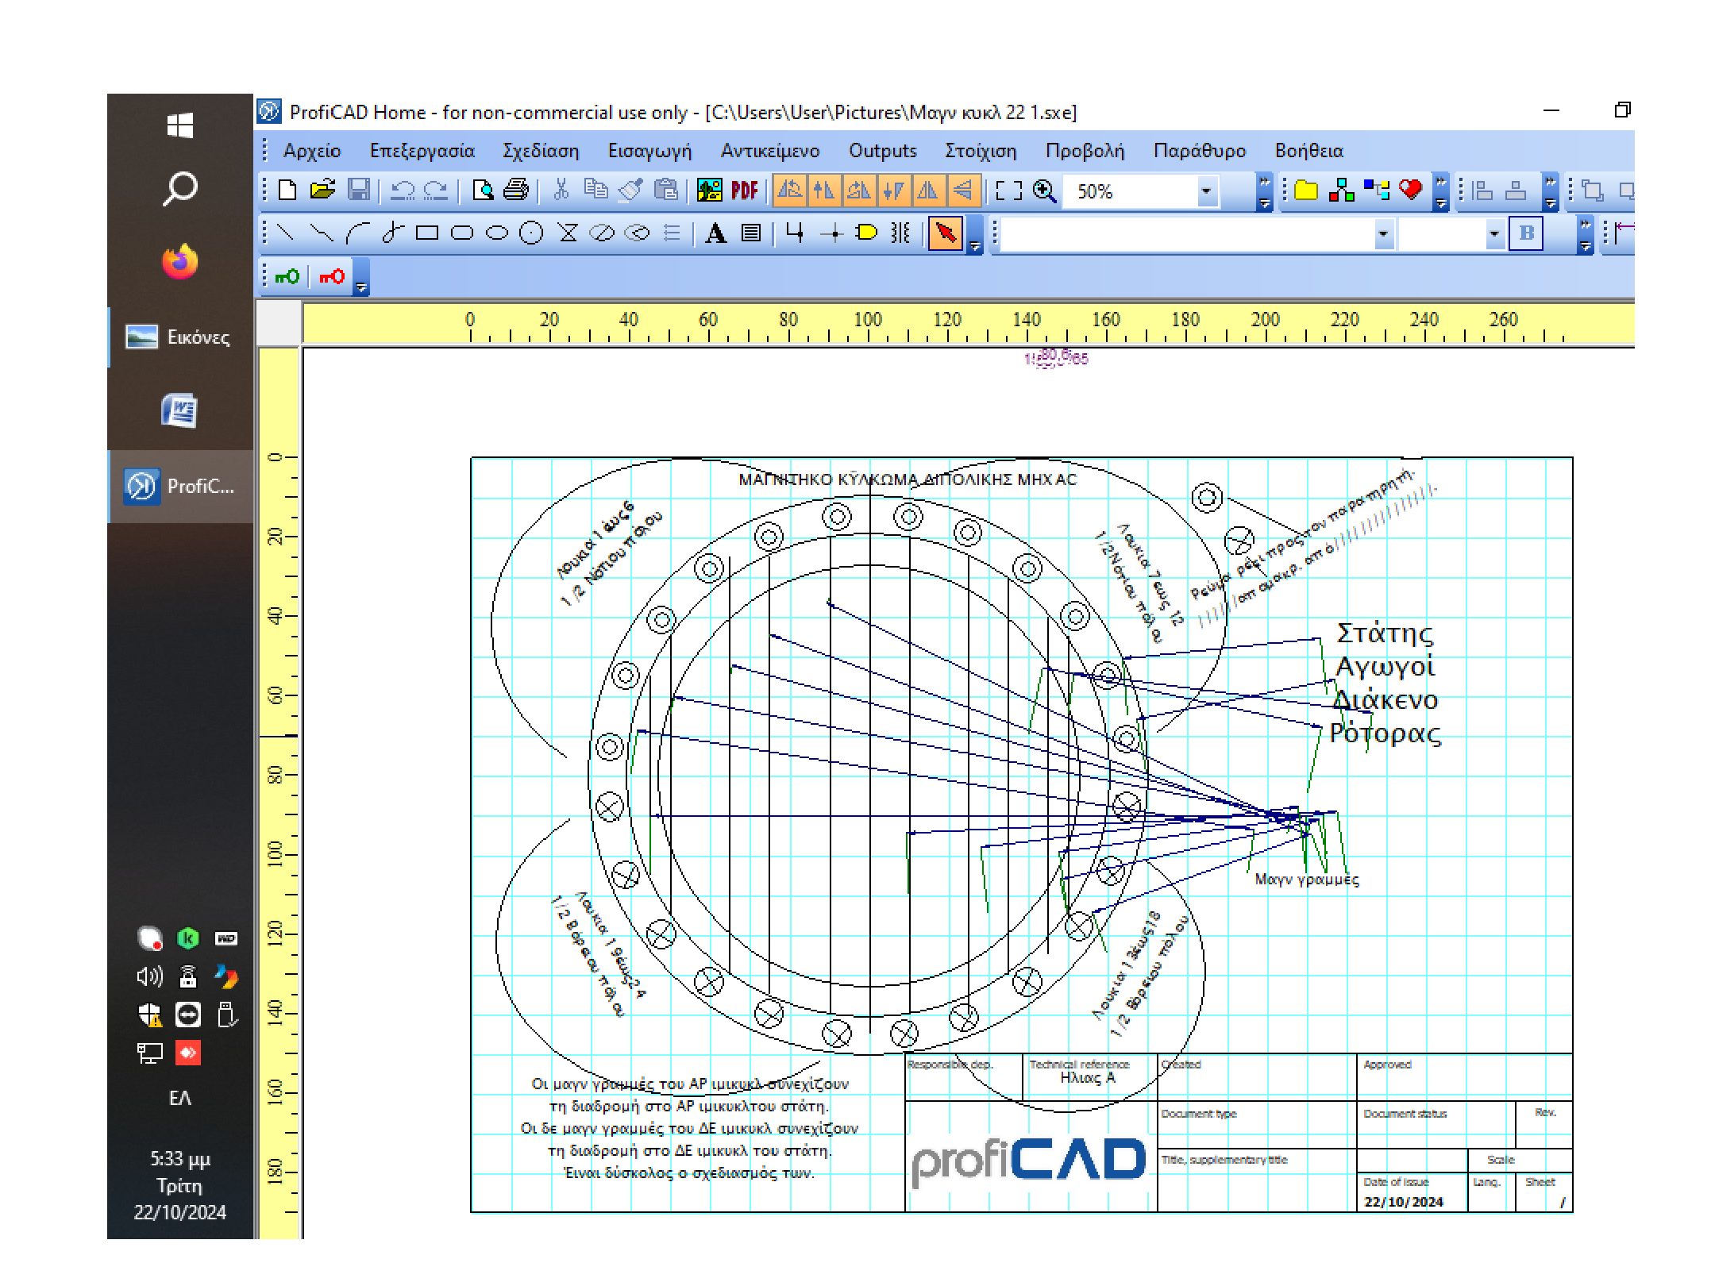
Task: Click the print preview icon
Action: pos(482,191)
